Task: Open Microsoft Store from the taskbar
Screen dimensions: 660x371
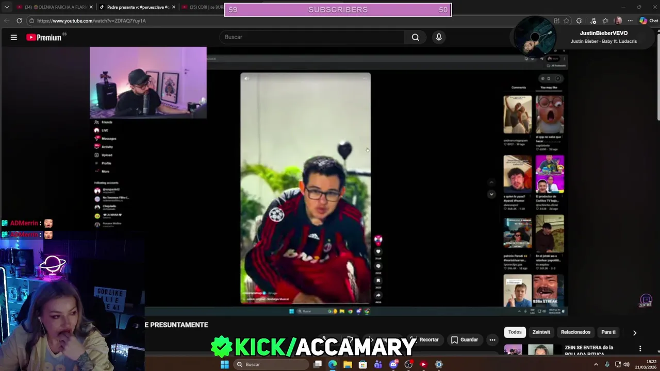Action: tap(363, 364)
